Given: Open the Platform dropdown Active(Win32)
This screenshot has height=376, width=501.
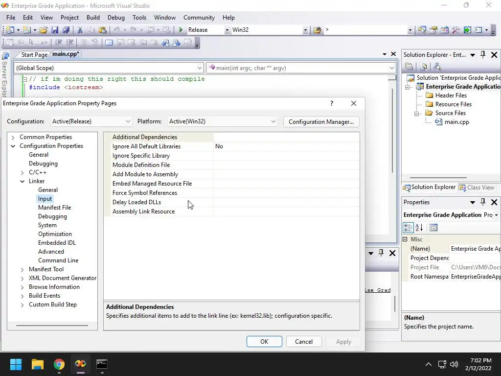Looking at the screenshot, I should pyautogui.click(x=223, y=121).
